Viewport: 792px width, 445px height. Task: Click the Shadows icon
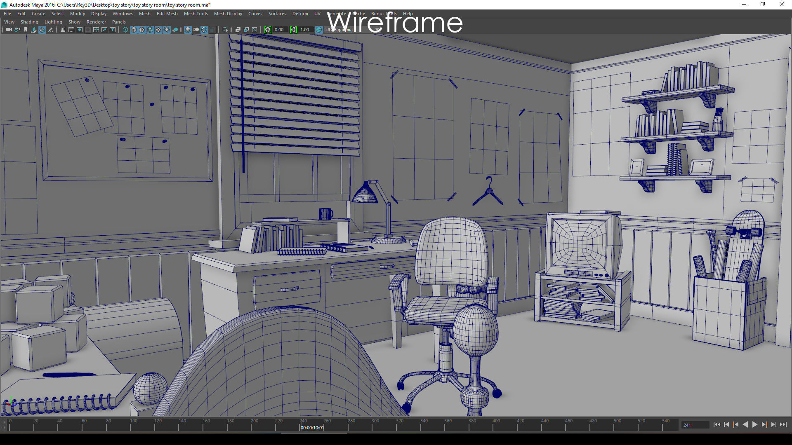[175, 30]
